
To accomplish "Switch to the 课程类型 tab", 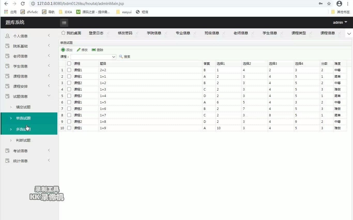I will (299, 33).
